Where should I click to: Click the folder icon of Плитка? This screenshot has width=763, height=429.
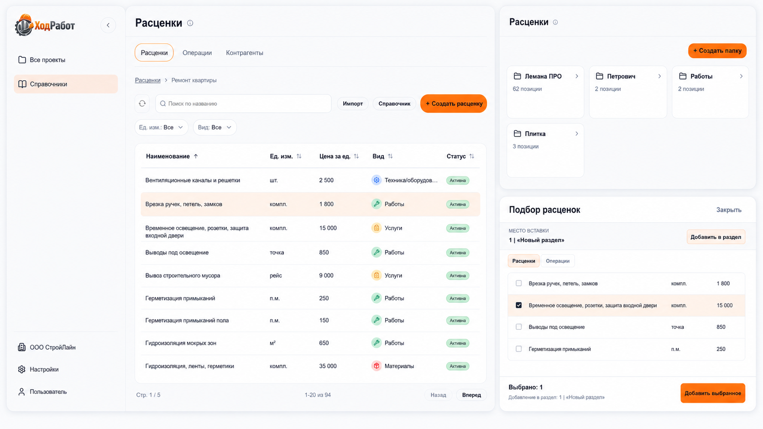pyautogui.click(x=517, y=134)
